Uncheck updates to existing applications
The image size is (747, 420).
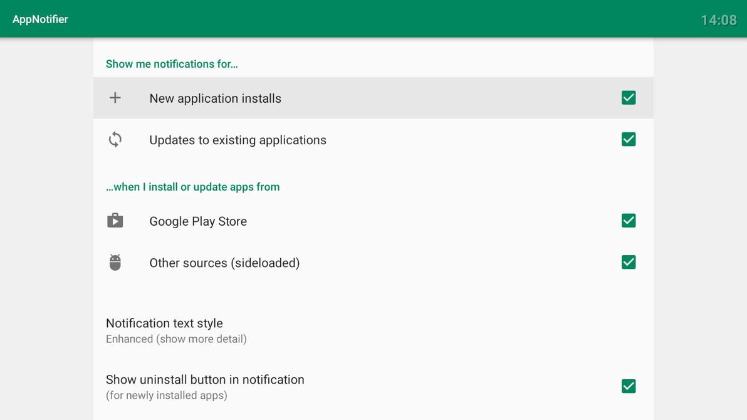[x=628, y=139]
